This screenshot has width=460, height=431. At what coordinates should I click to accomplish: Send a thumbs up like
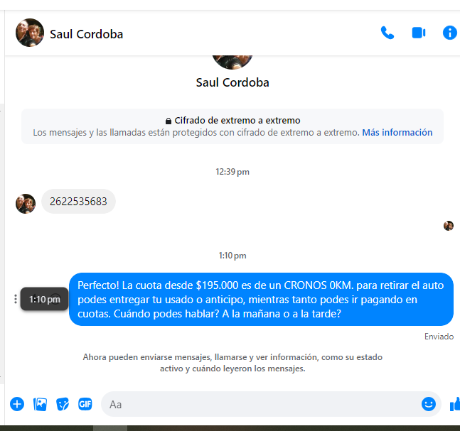(455, 404)
